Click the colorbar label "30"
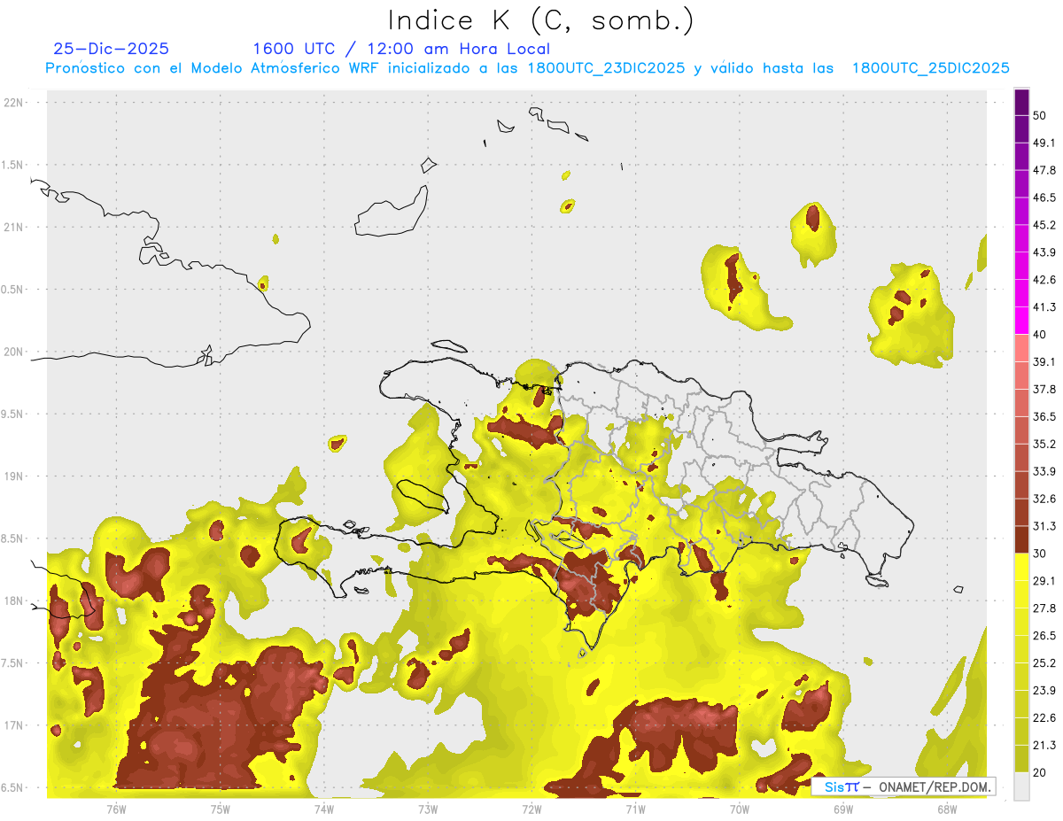 [x=1042, y=554]
